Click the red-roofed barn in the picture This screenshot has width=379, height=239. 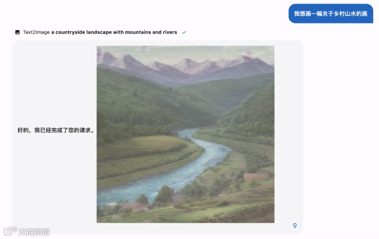tap(256, 177)
